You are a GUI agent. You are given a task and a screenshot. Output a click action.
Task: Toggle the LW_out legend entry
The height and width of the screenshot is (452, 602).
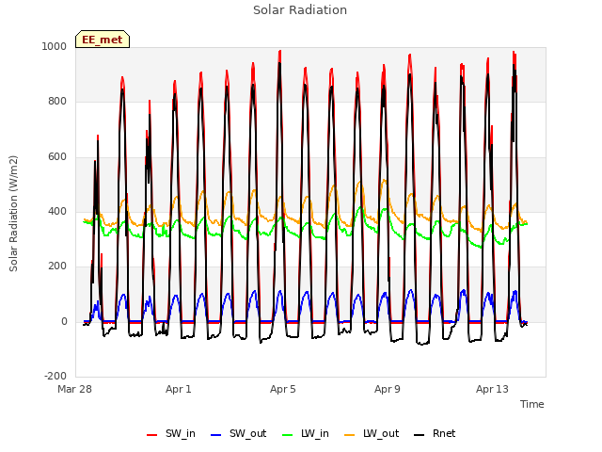click(372, 433)
